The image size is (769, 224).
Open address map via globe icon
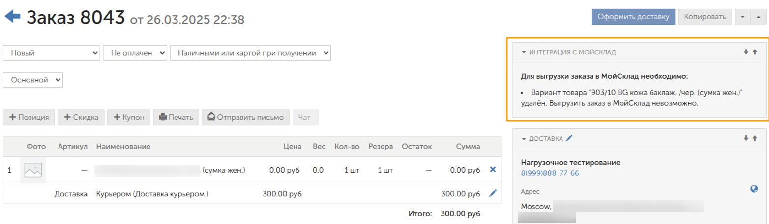click(754, 189)
